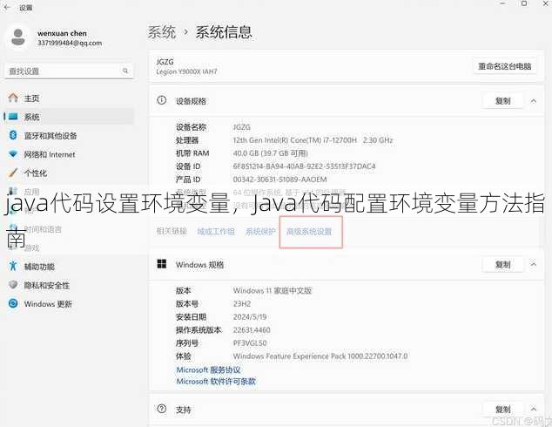Click the serial number PF3VGL50
The height and width of the screenshot is (427, 552).
tap(250, 343)
